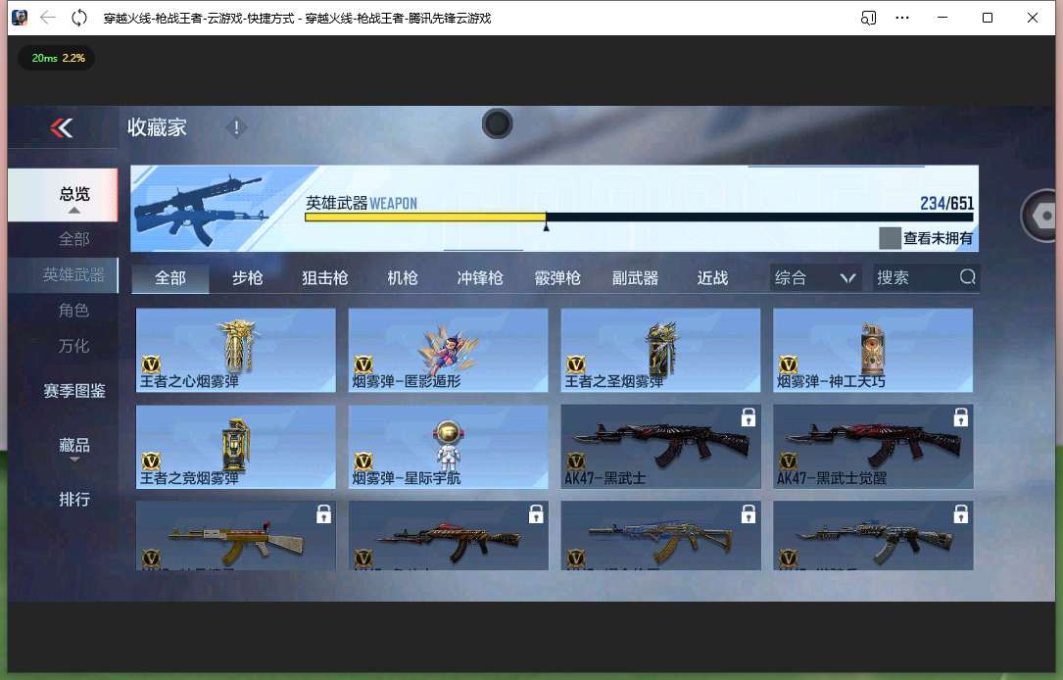1063x680 pixels.
Task: Click the red double-chevron back arrow
Action: tap(62, 127)
